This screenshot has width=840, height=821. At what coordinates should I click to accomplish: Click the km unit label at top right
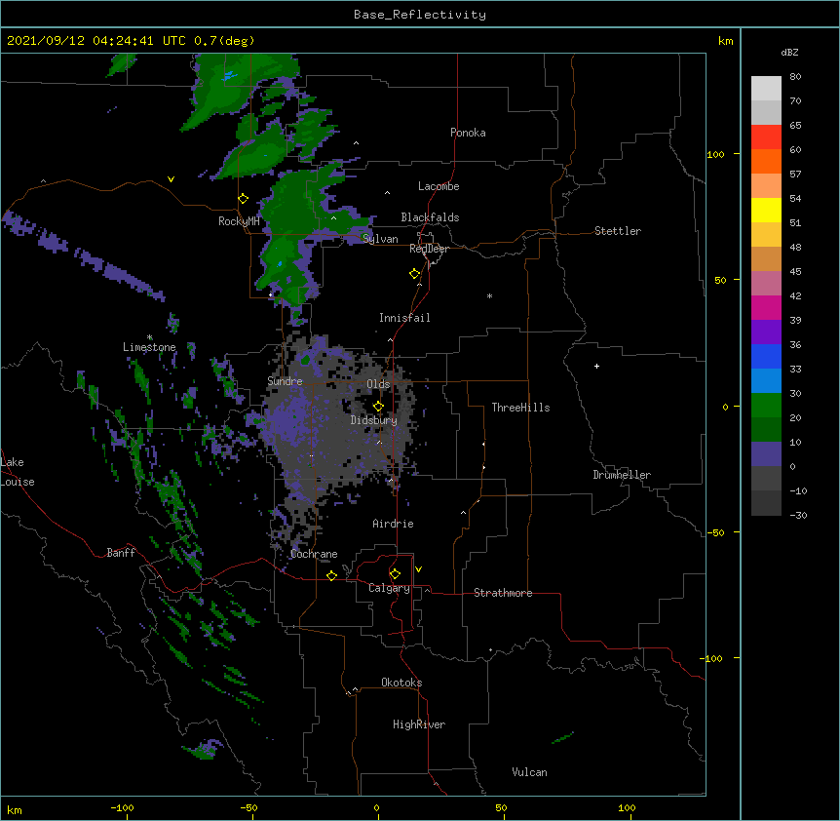(x=725, y=41)
